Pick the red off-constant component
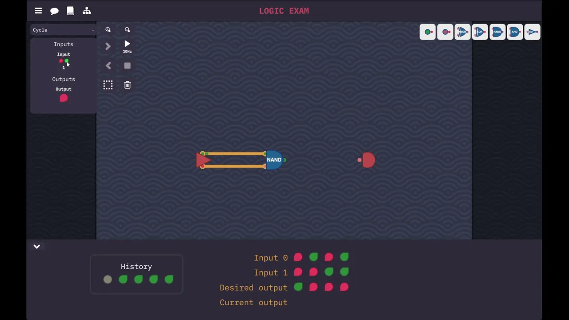This screenshot has height=320, width=569. (445, 32)
